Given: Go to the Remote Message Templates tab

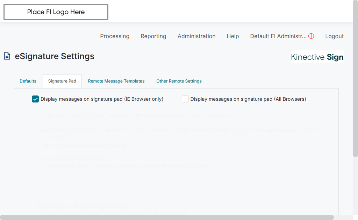Looking at the screenshot, I should [116, 81].
